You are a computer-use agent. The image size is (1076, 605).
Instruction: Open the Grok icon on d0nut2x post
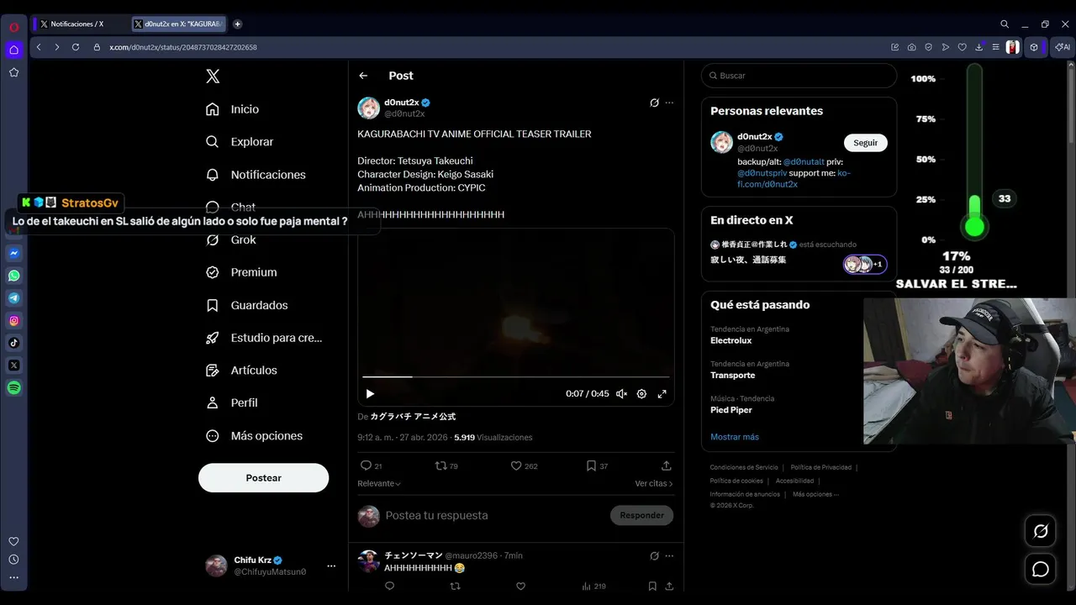pyautogui.click(x=654, y=103)
